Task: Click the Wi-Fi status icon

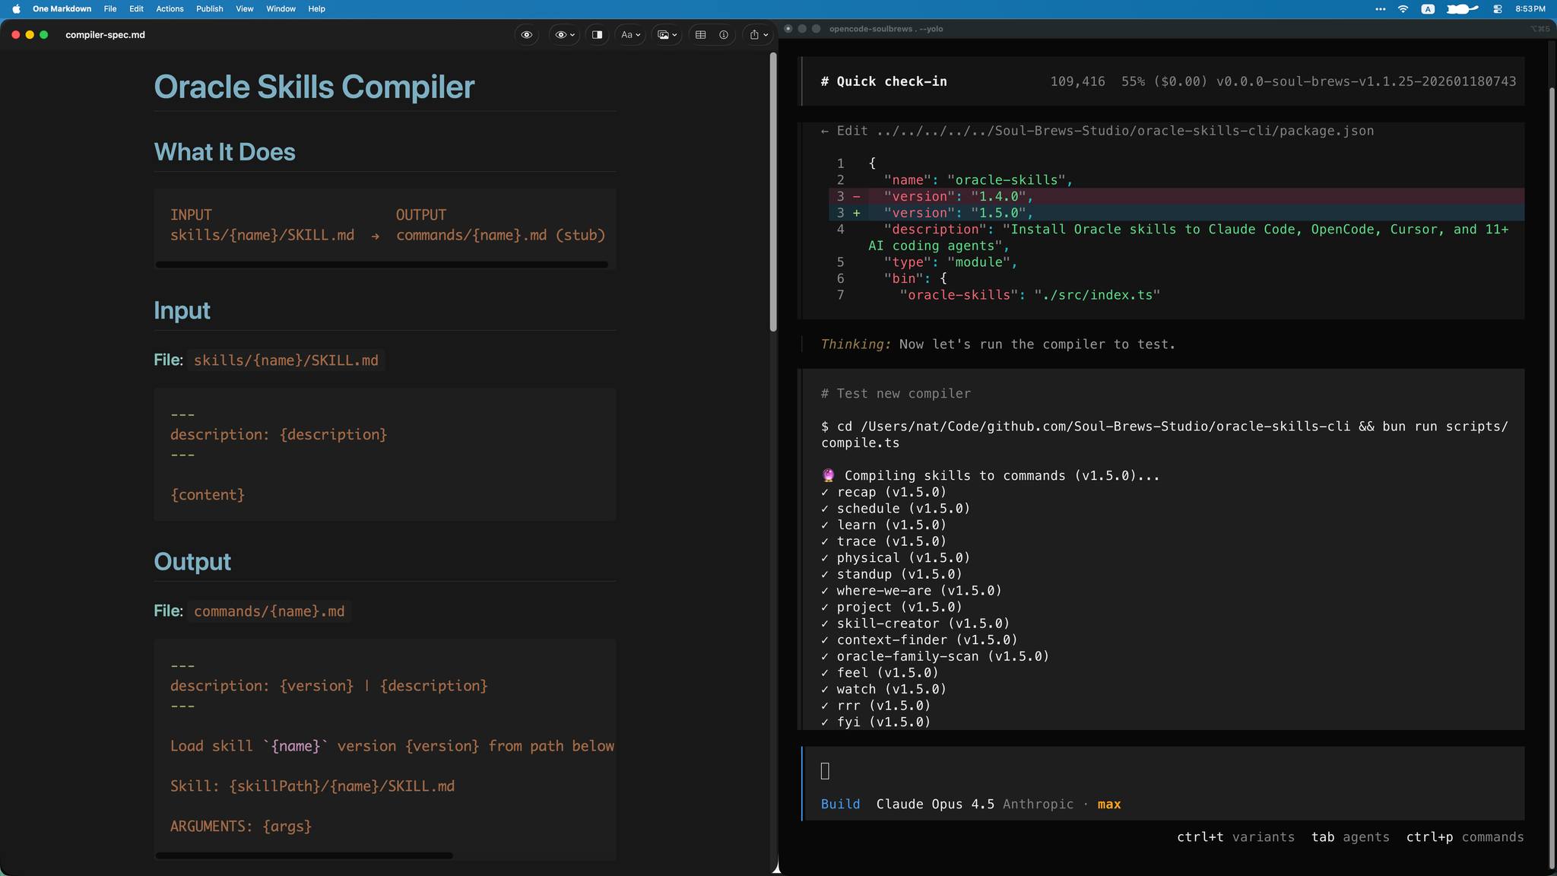Action: click(x=1403, y=9)
